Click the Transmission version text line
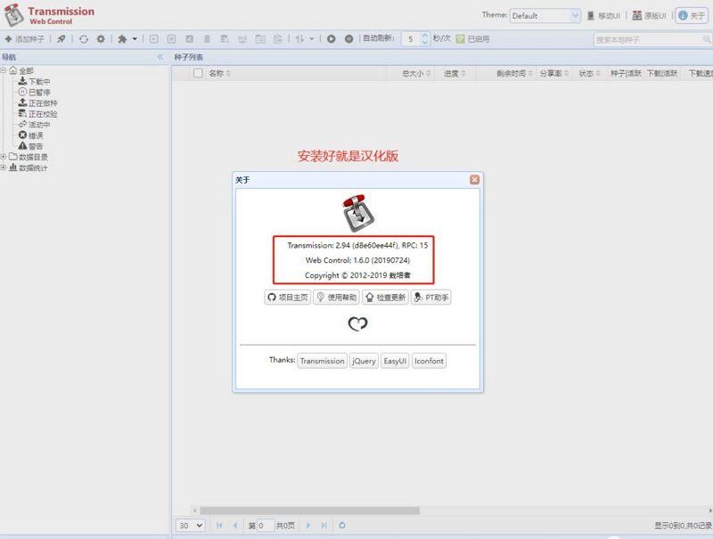The image size is (713, 539). tap(357, 245)
